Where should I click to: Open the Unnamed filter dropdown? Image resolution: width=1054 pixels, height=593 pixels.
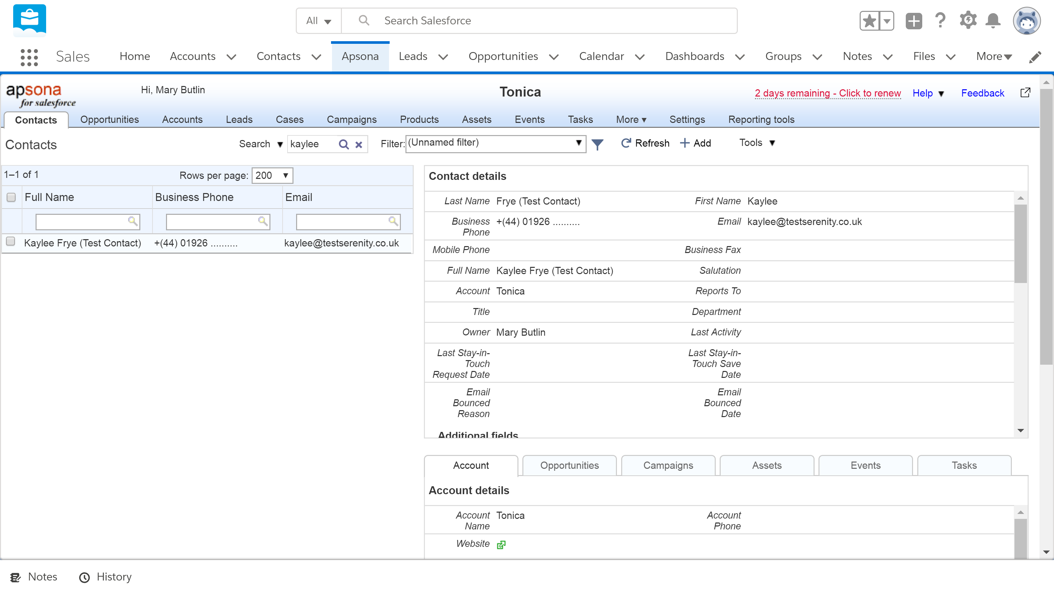[x=495, y=144]
